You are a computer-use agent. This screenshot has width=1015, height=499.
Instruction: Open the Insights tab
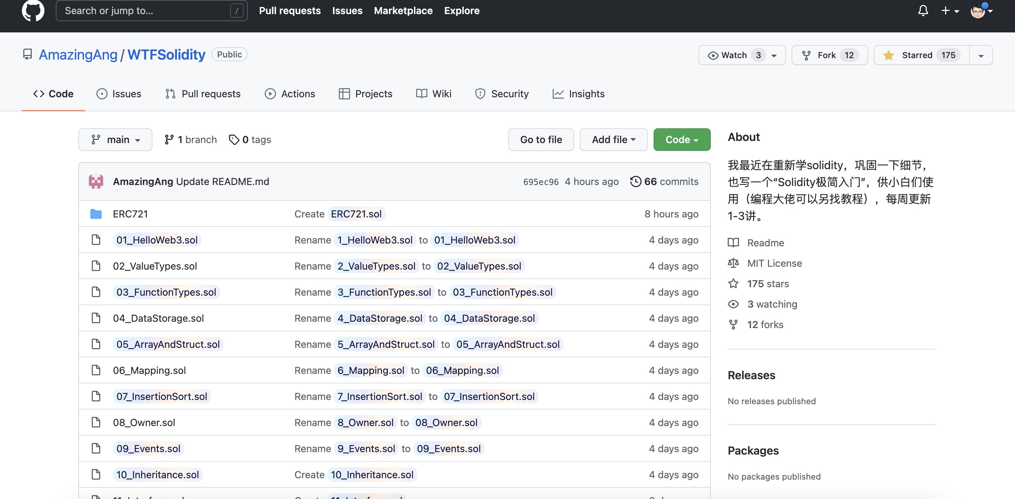pos(578,94)
